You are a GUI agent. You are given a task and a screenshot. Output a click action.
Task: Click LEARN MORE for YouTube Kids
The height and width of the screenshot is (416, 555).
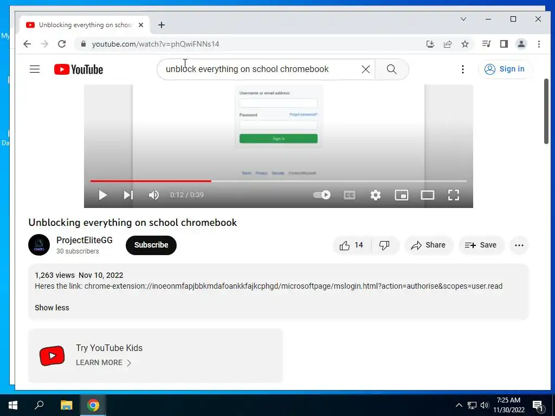coord(104,362)
